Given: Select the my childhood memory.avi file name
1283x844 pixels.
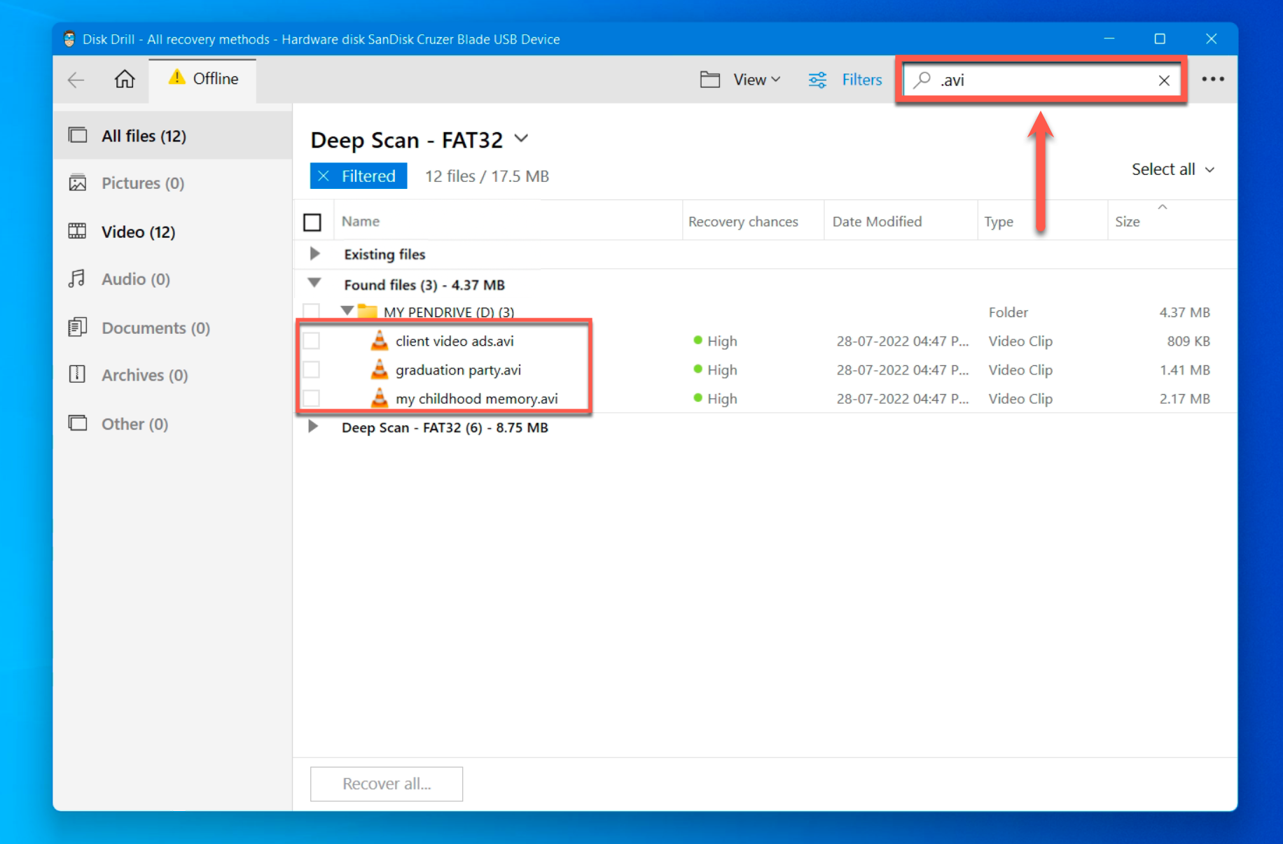Looking at the screenshot, I should coord(476,398).
